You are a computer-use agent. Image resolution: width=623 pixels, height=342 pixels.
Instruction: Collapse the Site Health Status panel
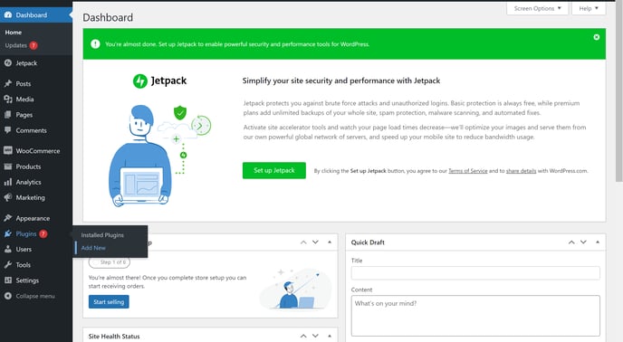pyautogui.click(x=330, y=336)
